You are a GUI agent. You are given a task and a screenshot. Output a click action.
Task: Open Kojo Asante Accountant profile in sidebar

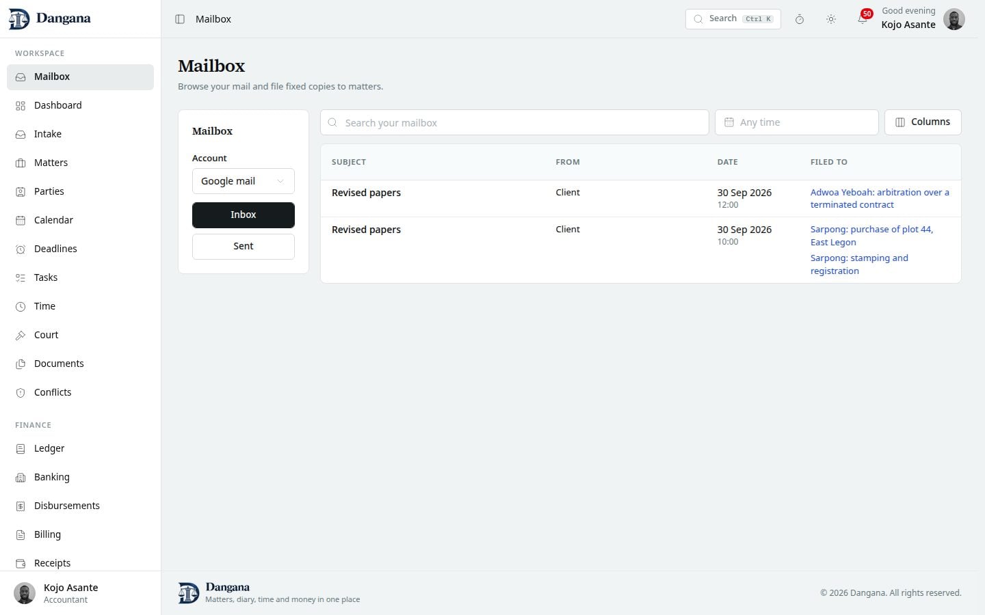pyautogui.click(x=80, y=593)
